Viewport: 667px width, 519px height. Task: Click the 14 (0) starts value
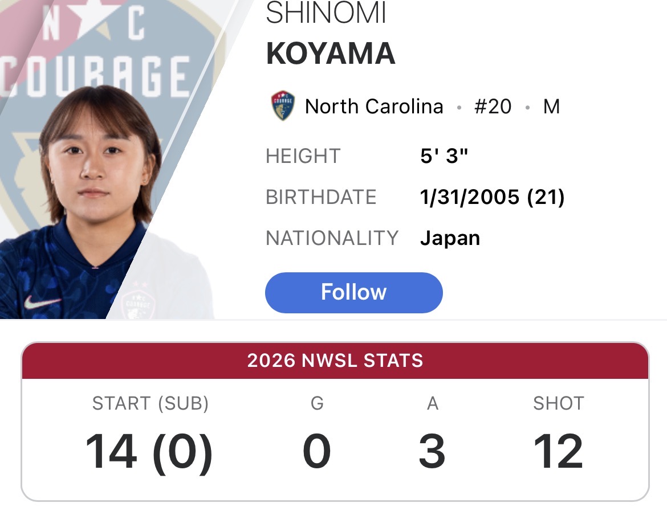click(x=149, y=451)
